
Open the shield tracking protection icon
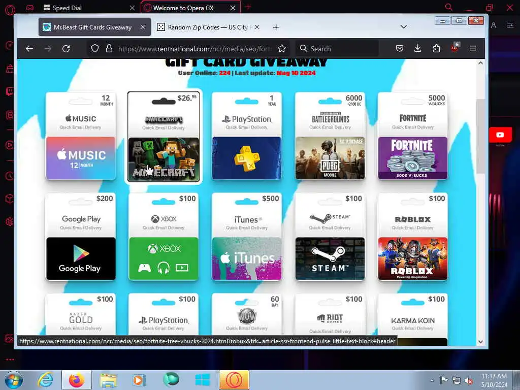pos(95,48)
